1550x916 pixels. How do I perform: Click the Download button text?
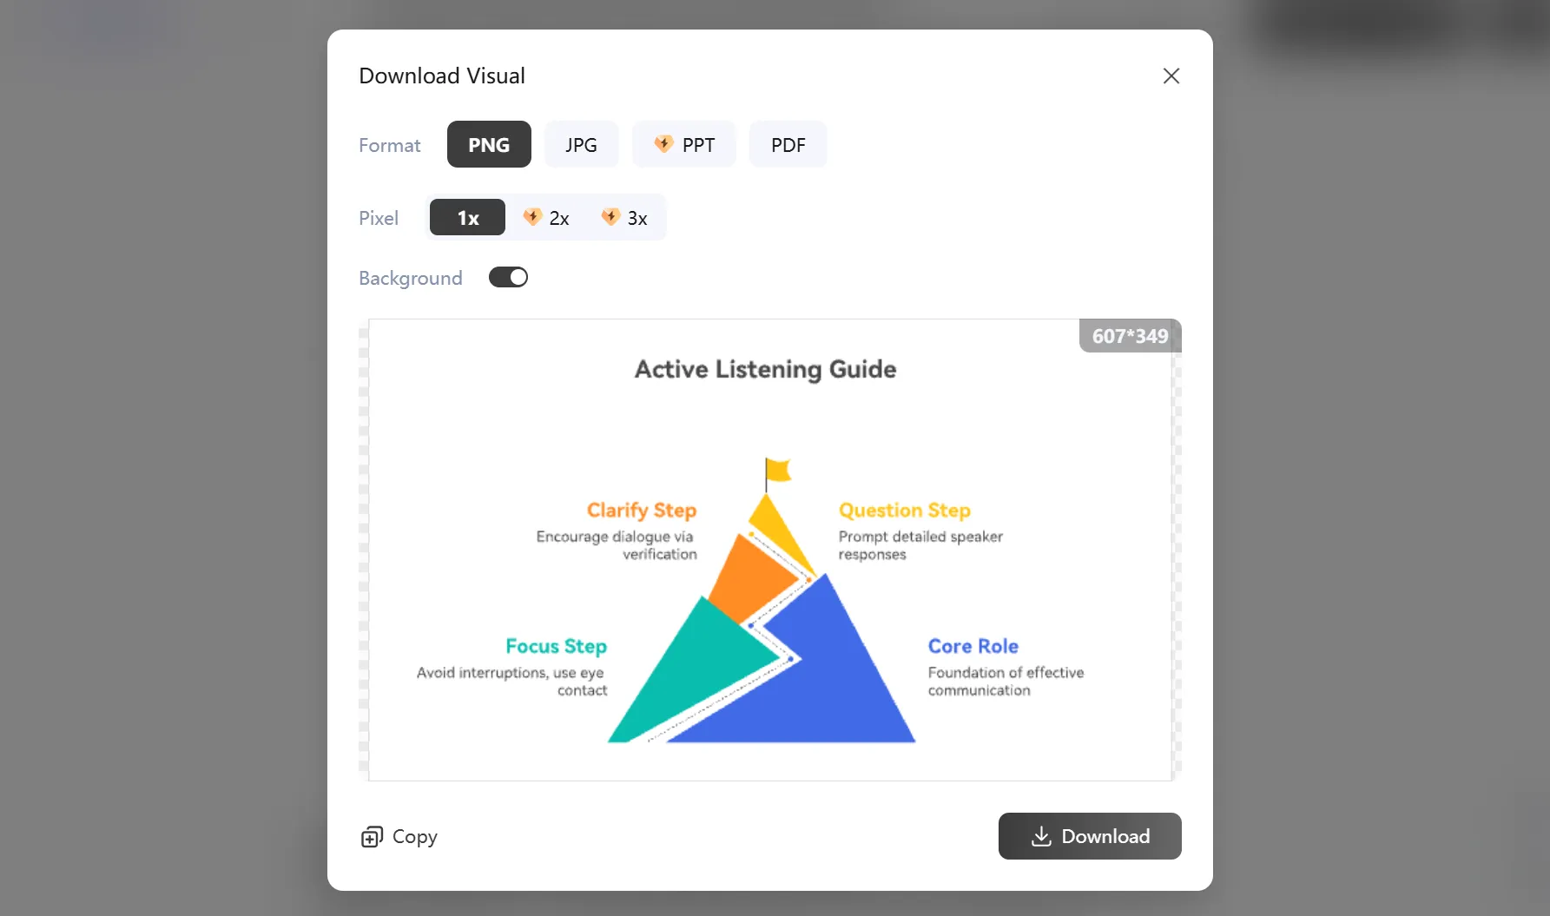point(1105,836)
